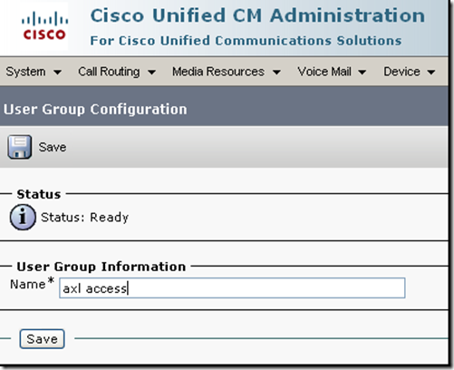Expand the Voice Mail dropdown arrow

point(362,73)
